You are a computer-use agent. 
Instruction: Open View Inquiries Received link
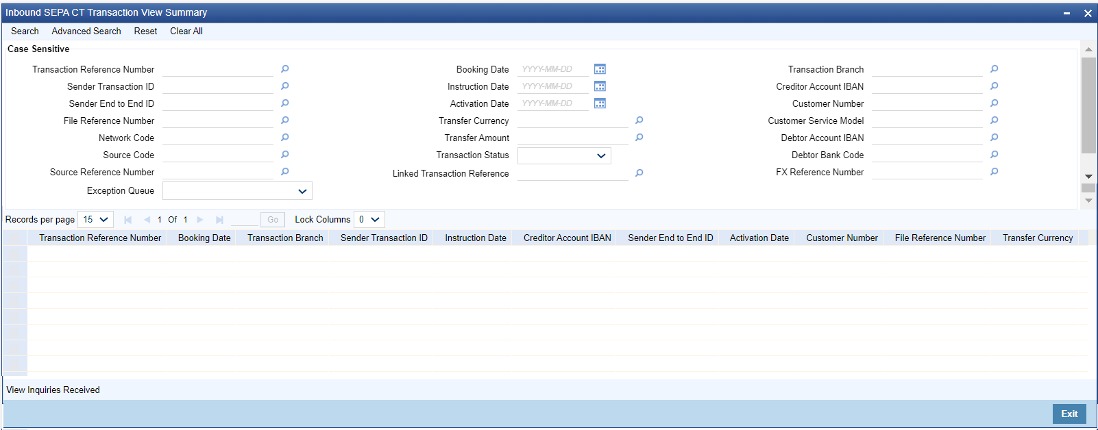pyautogui.click(x=53, y=390)
